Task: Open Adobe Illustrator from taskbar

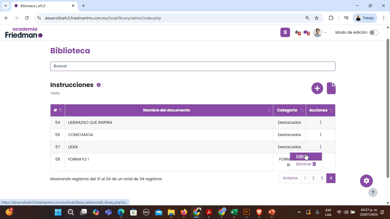Action: click(x=247, y=212)
